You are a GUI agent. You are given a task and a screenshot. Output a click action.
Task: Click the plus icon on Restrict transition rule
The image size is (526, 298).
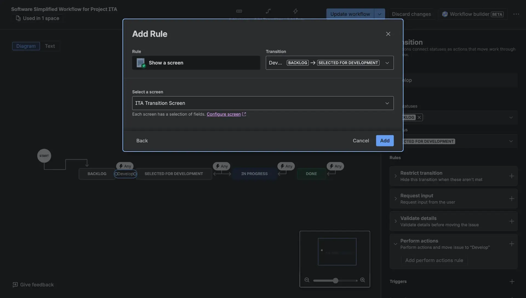512,176
